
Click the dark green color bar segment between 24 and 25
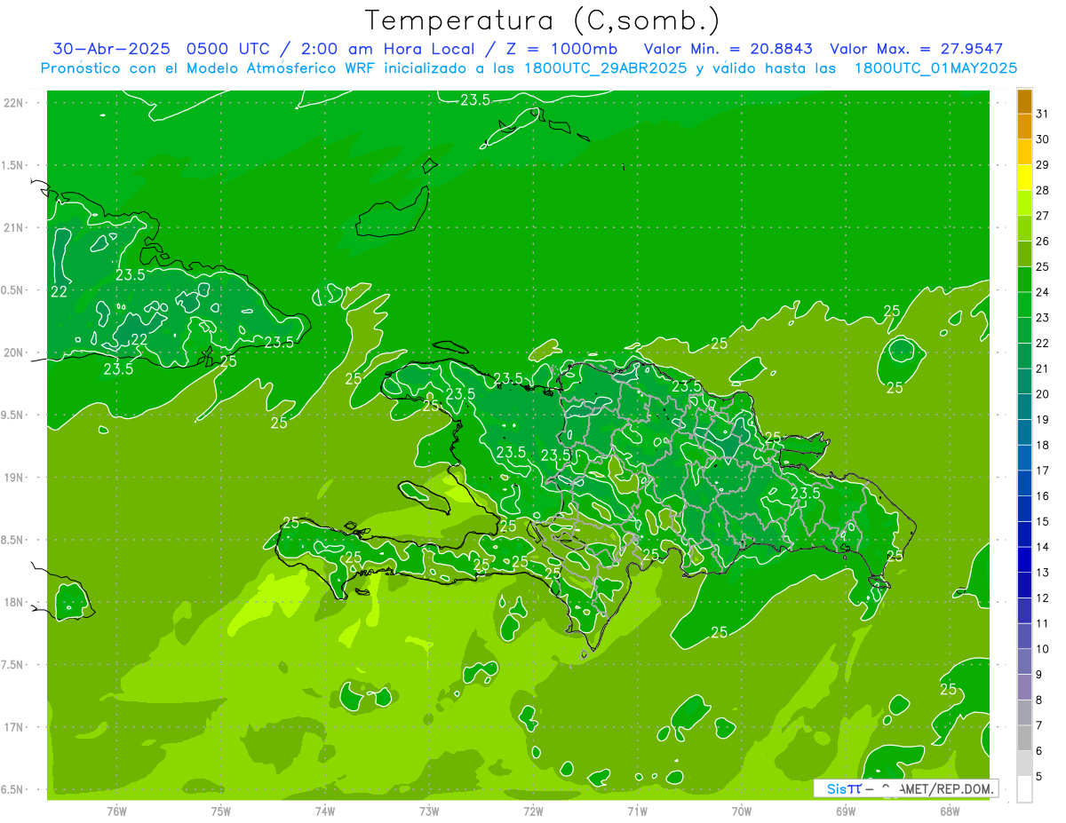1024,279
